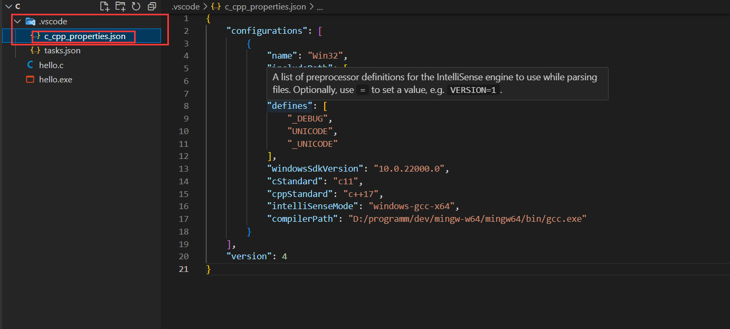
Task: Open hello.c in the editor
Action: (x=51, y=65)
